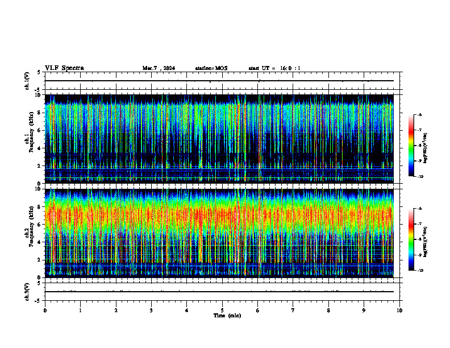Viewport: 450px width, 348px height.
Task: Click the "ch.3(V)" waveform axis label
Action: point(27,292)
